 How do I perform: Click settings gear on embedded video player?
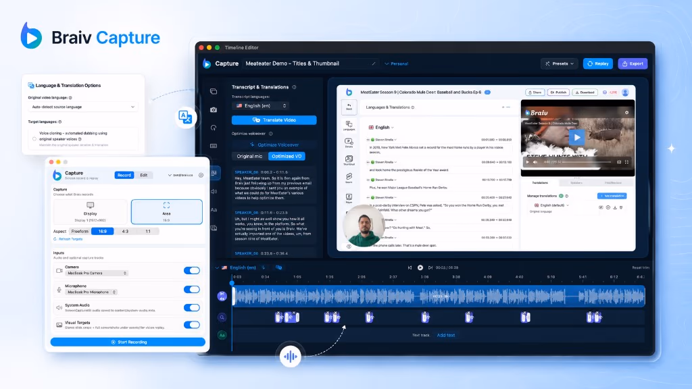point(626,113)
